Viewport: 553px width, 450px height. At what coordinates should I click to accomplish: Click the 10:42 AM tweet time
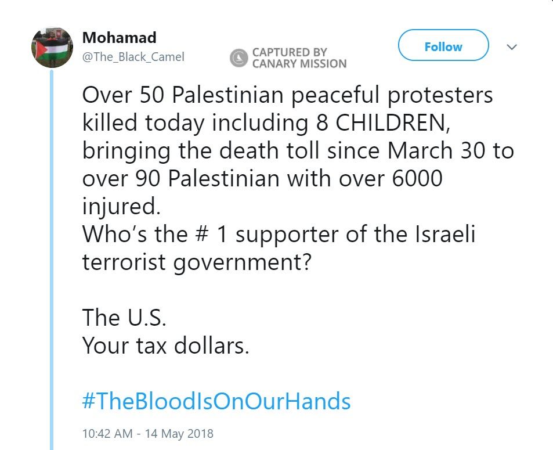(x=108, y=433)
